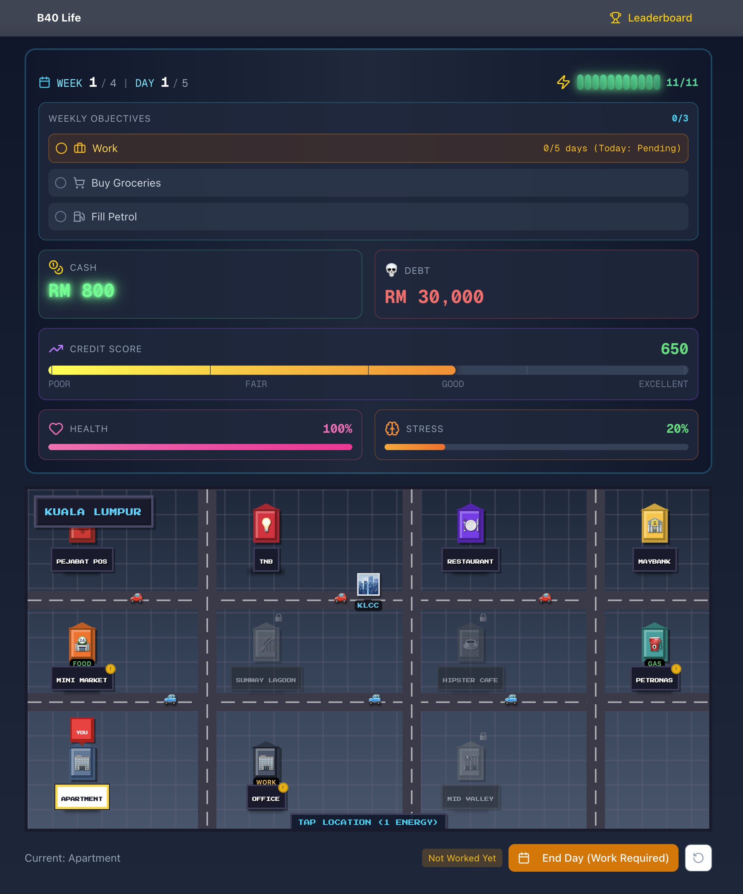Click the credit score progress bar
Screen dimensions: 743x894
(368, 370)
